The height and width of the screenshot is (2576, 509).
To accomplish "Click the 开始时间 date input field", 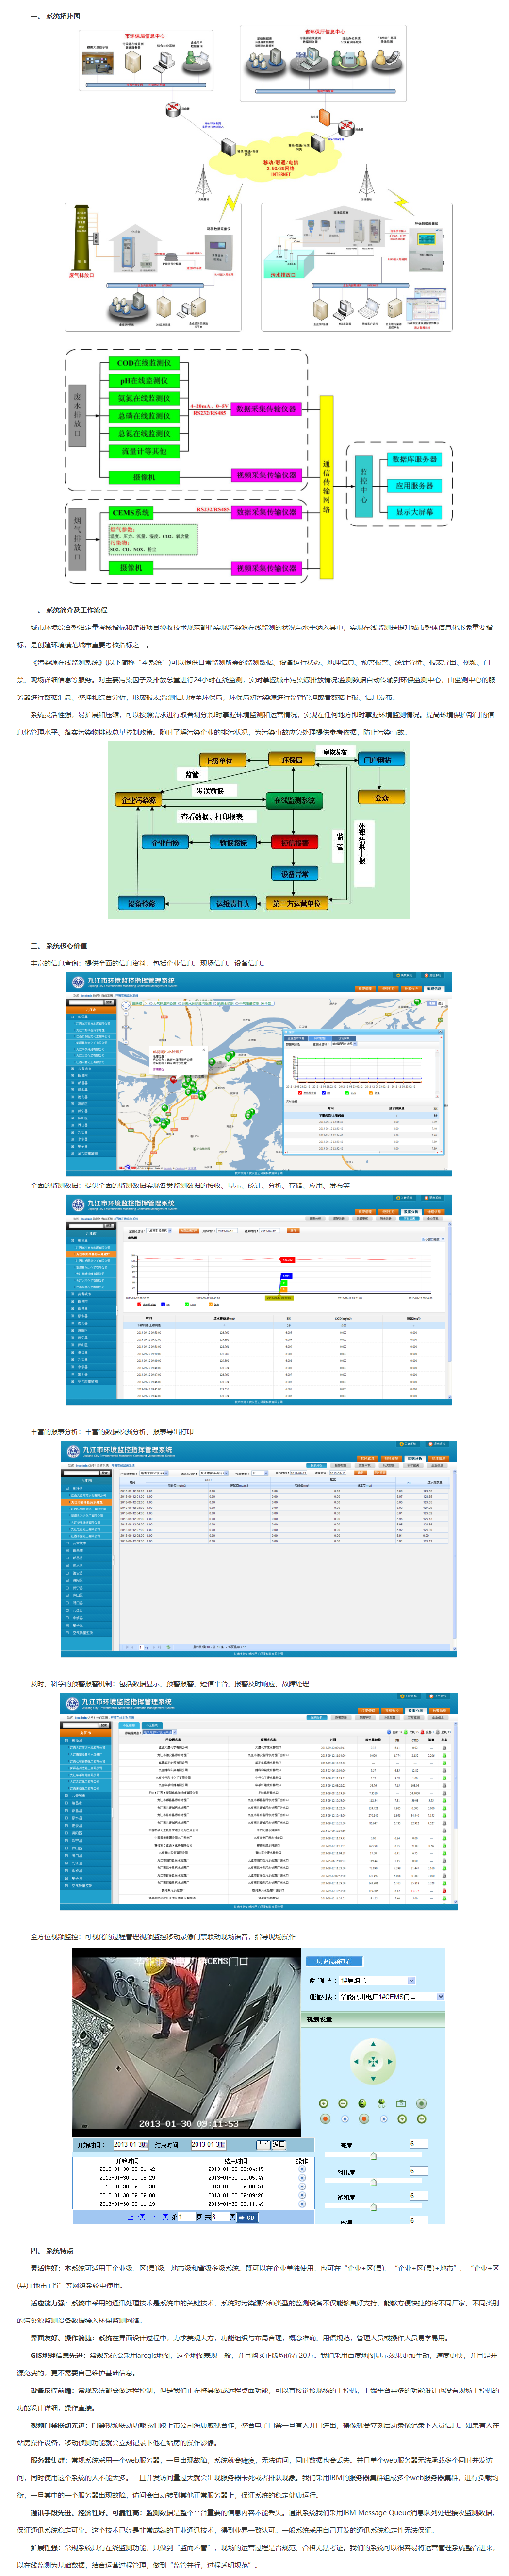I will click(129, 2144).
